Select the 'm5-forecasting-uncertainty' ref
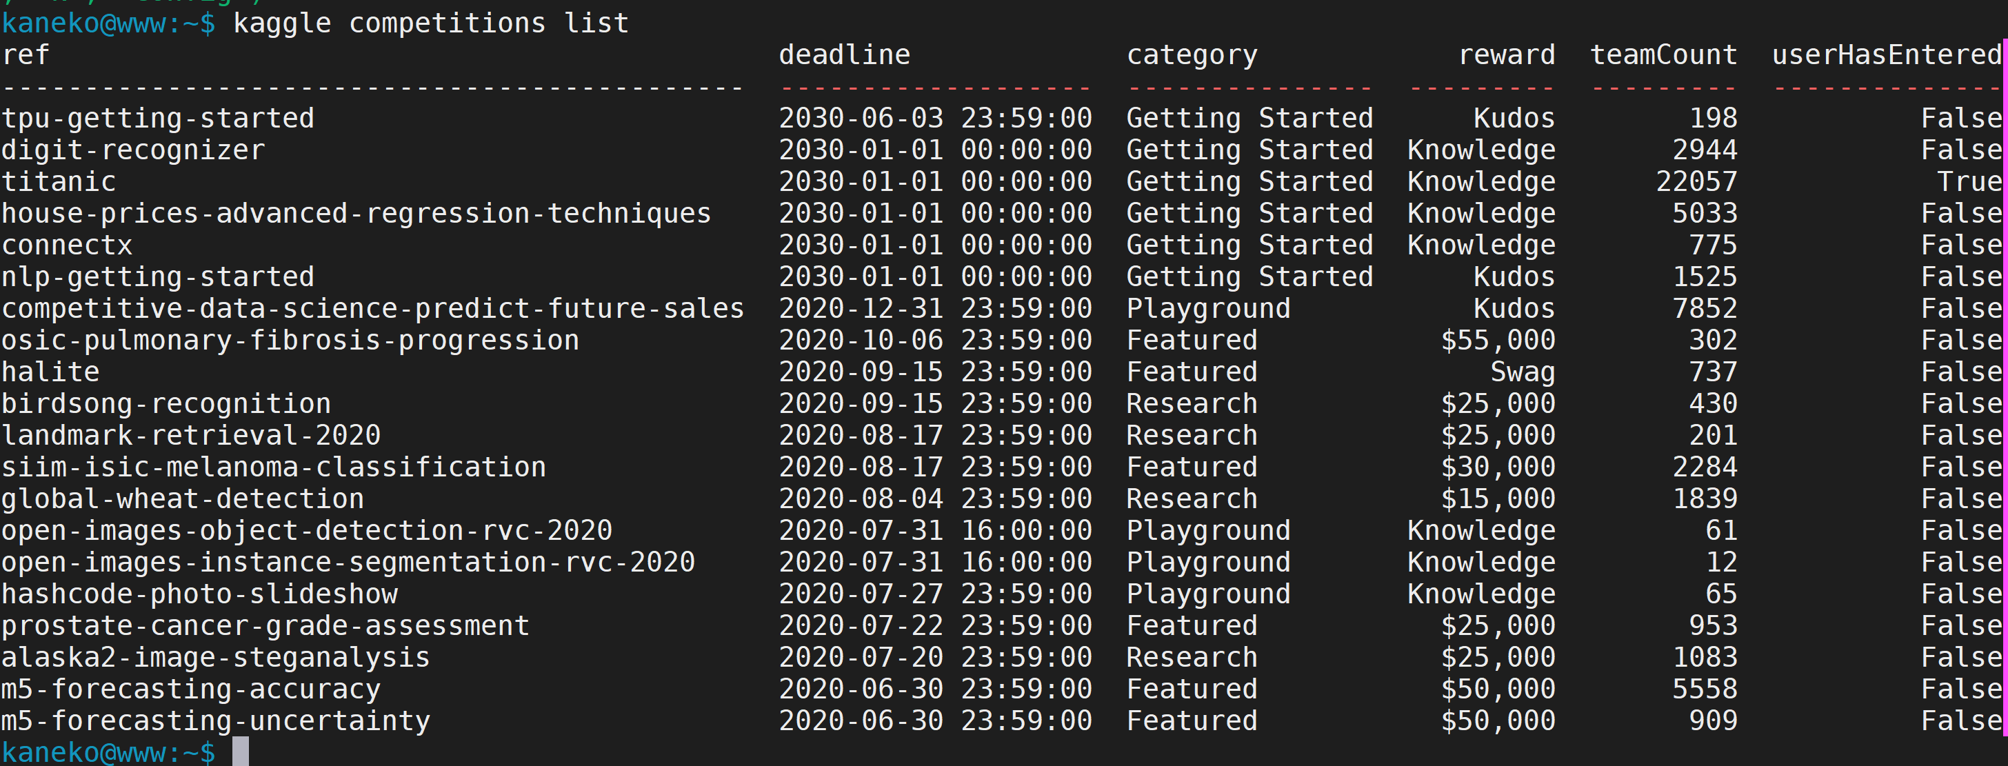Viewport: 2008px width, 766px height. [x=216, y=720]
